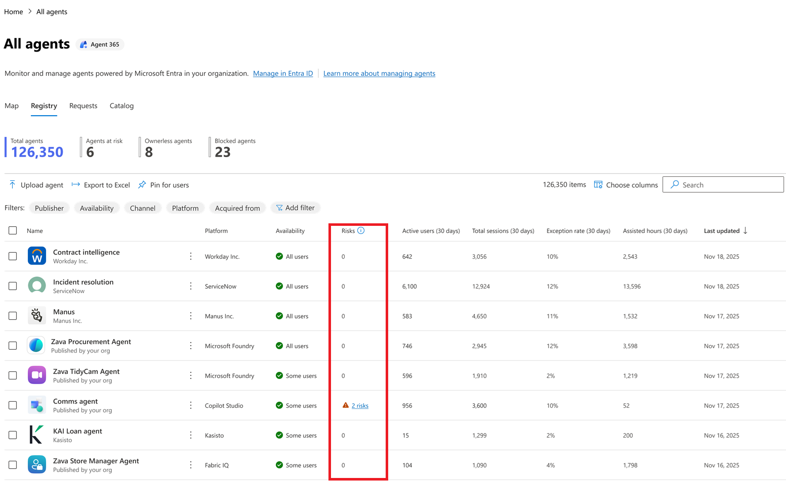Click the All users status icon for Manus

tap(279, 316)
